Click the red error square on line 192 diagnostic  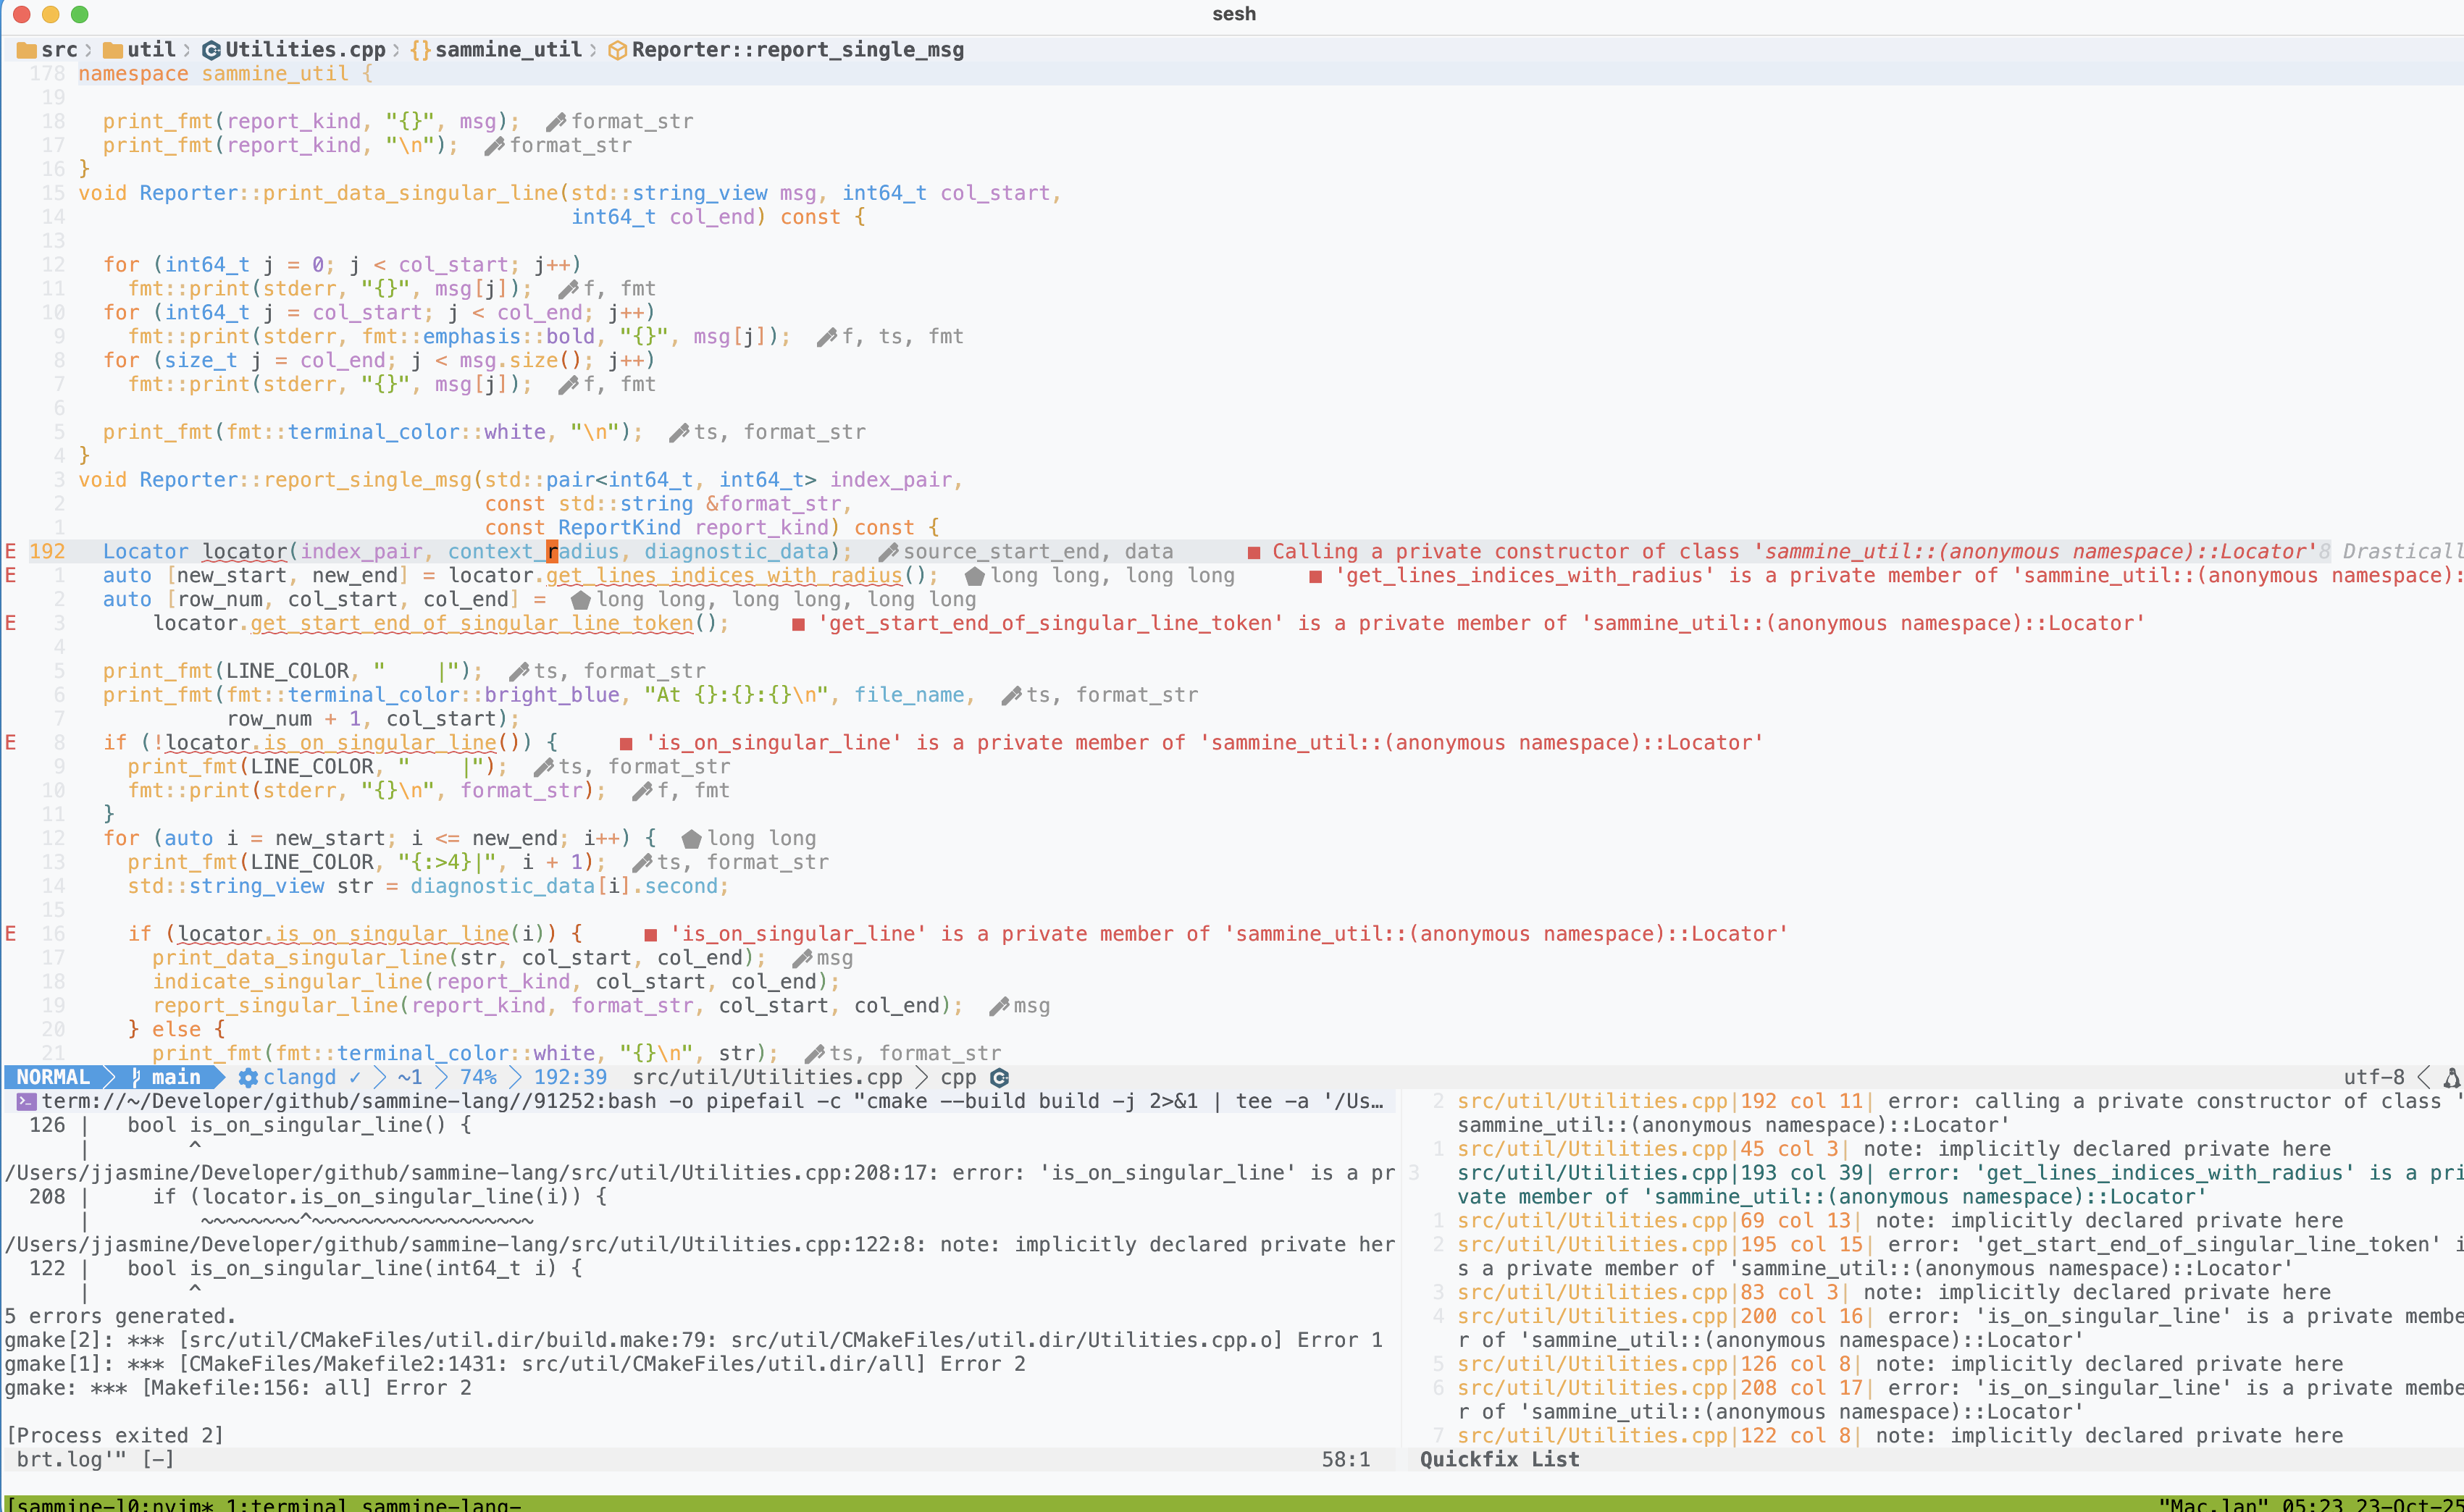pos(1254,552)
